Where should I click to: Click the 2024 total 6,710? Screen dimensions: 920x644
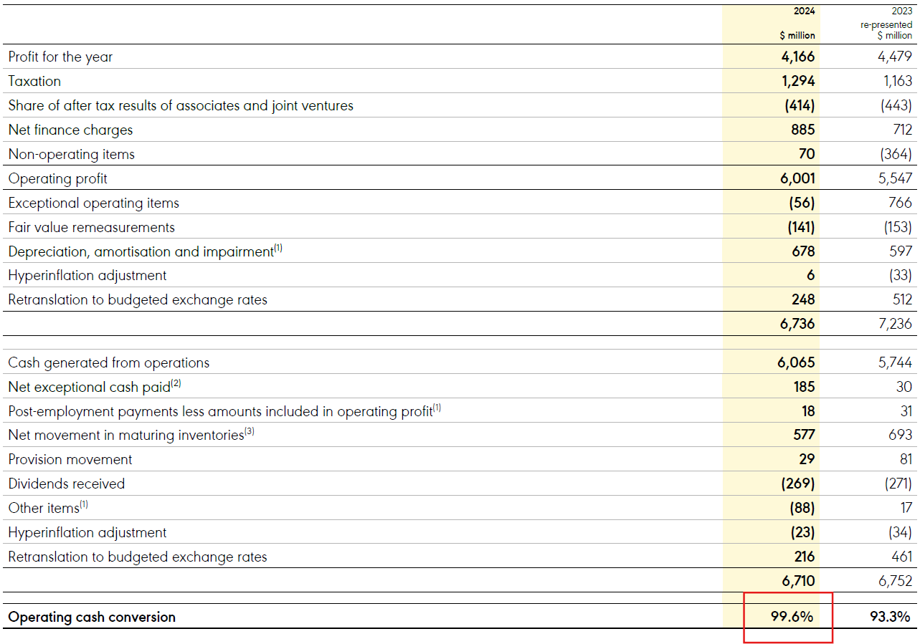[x=798, y=581]
